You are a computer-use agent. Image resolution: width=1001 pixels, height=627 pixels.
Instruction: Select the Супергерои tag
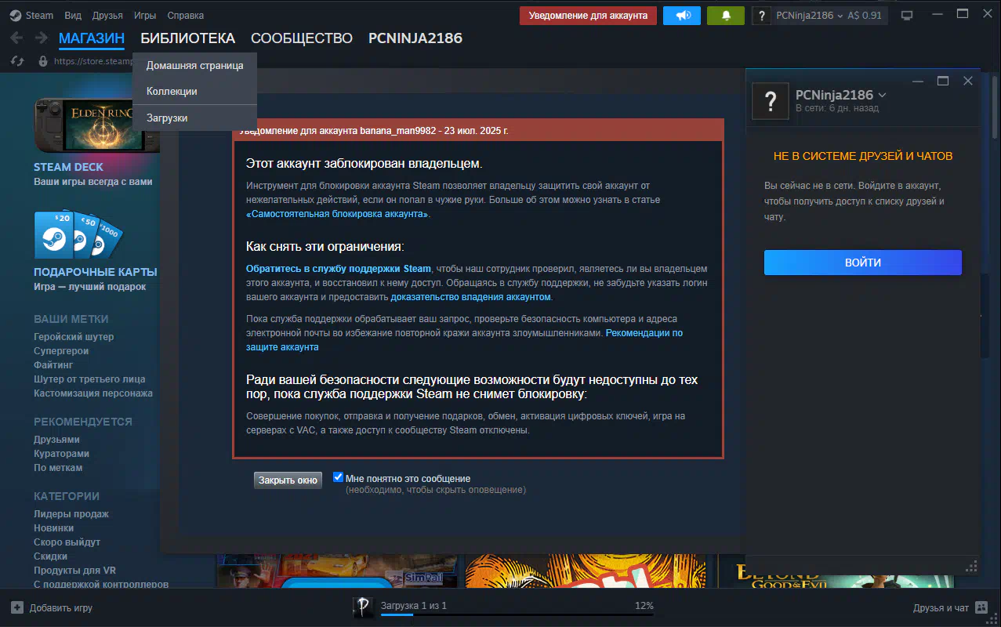[61, 351]
